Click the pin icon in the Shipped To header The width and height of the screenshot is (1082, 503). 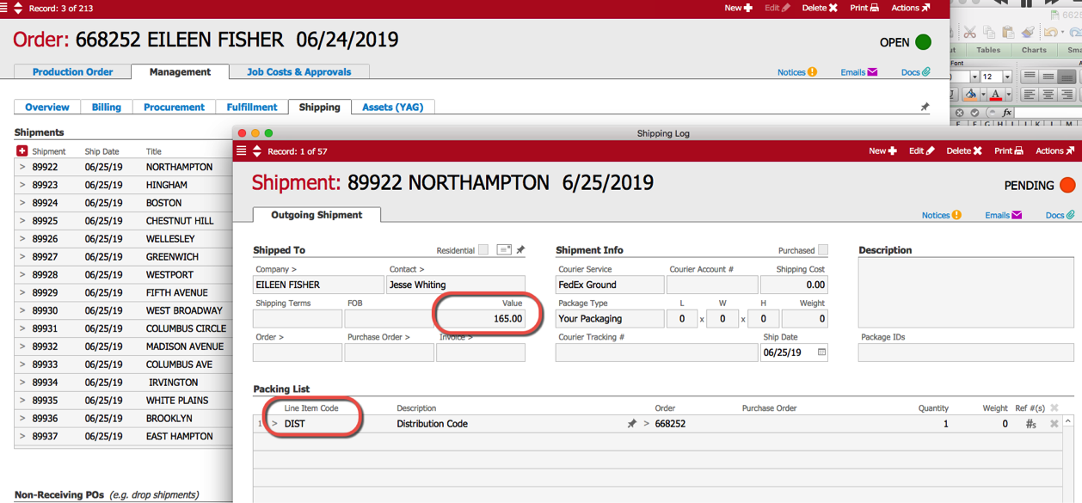coord(520,250)
